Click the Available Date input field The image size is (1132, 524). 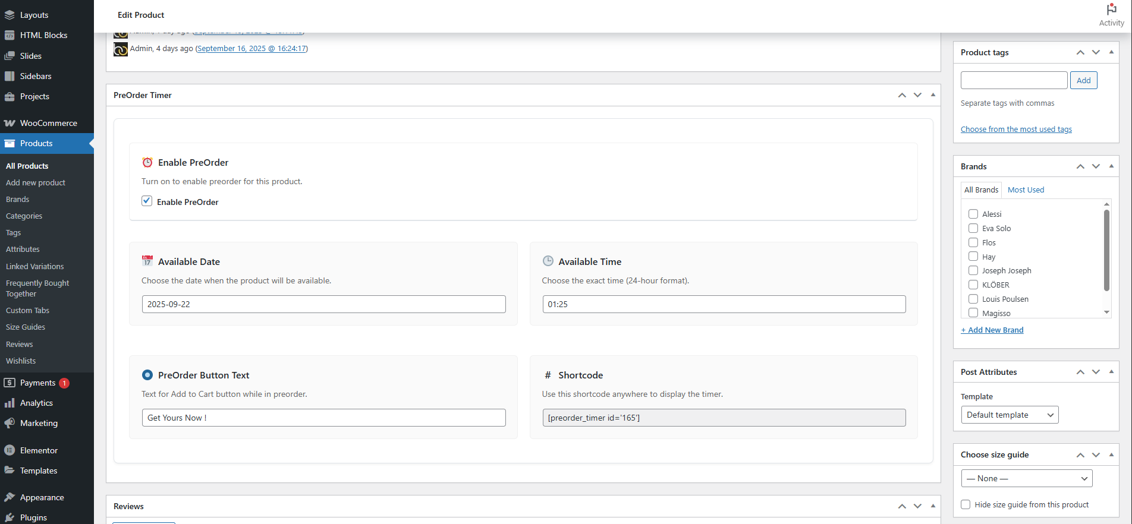coord(323,304)
